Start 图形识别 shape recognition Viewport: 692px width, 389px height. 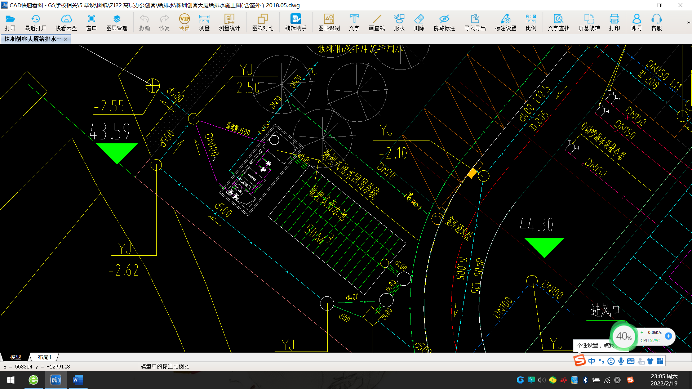click(329, 22)
